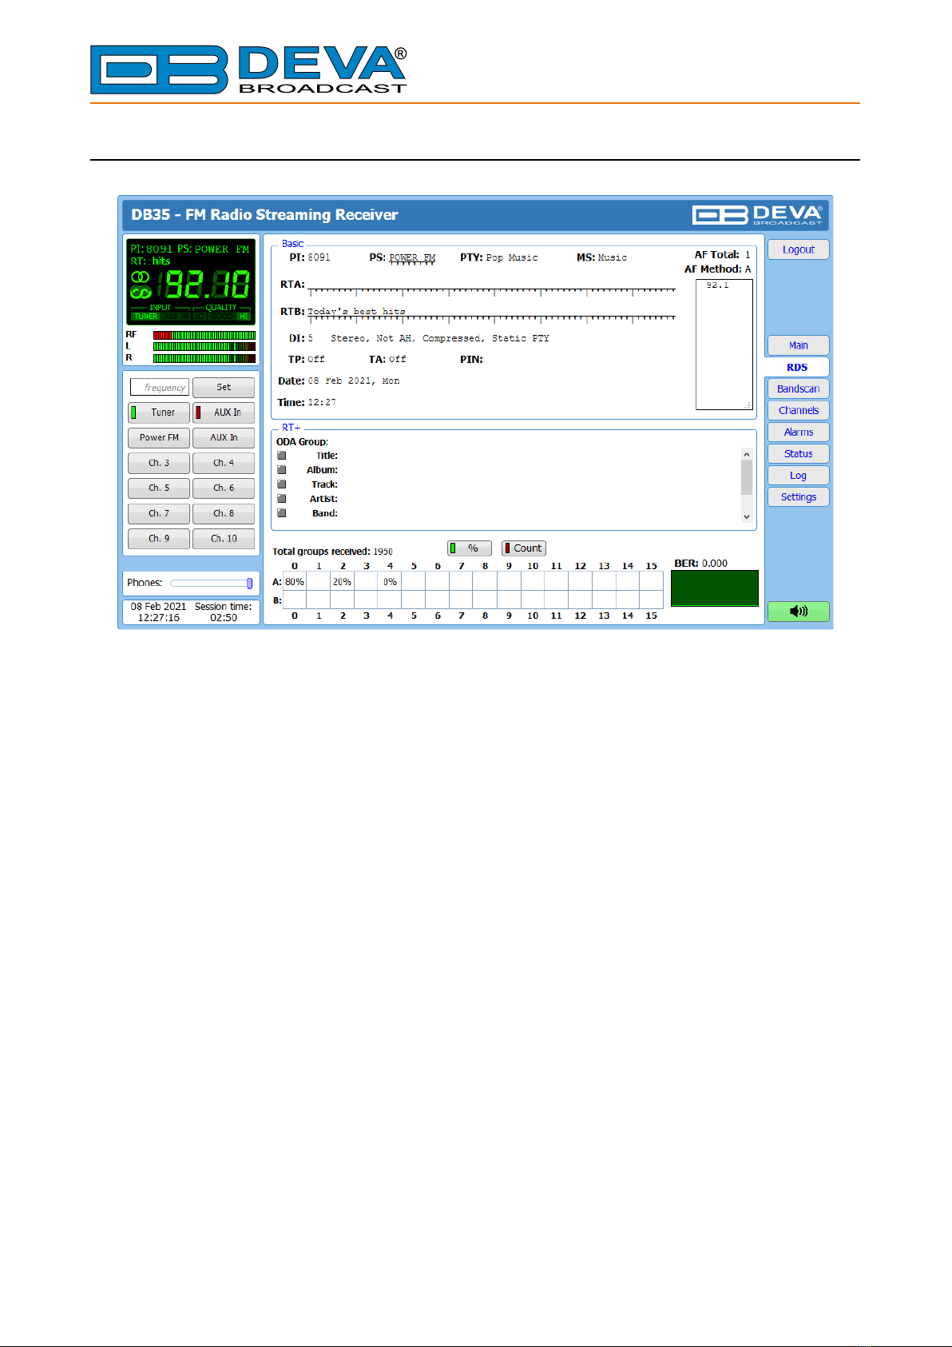This screenshot has height=1347, width=952.
Task: Open the Channels tab
Action: click(798, 410)
